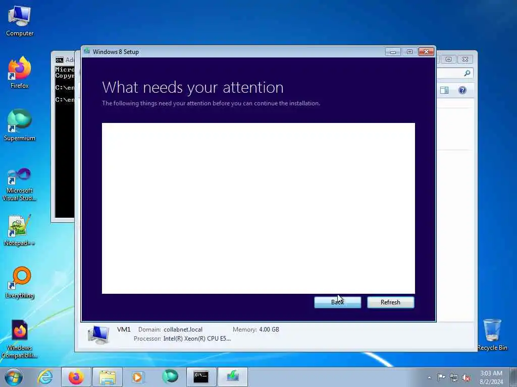This screenshot has width=517, height=387.
Task: Switch to the Command Prompt taskbar button
Action: pyautogui.click(x=201, y=377)
